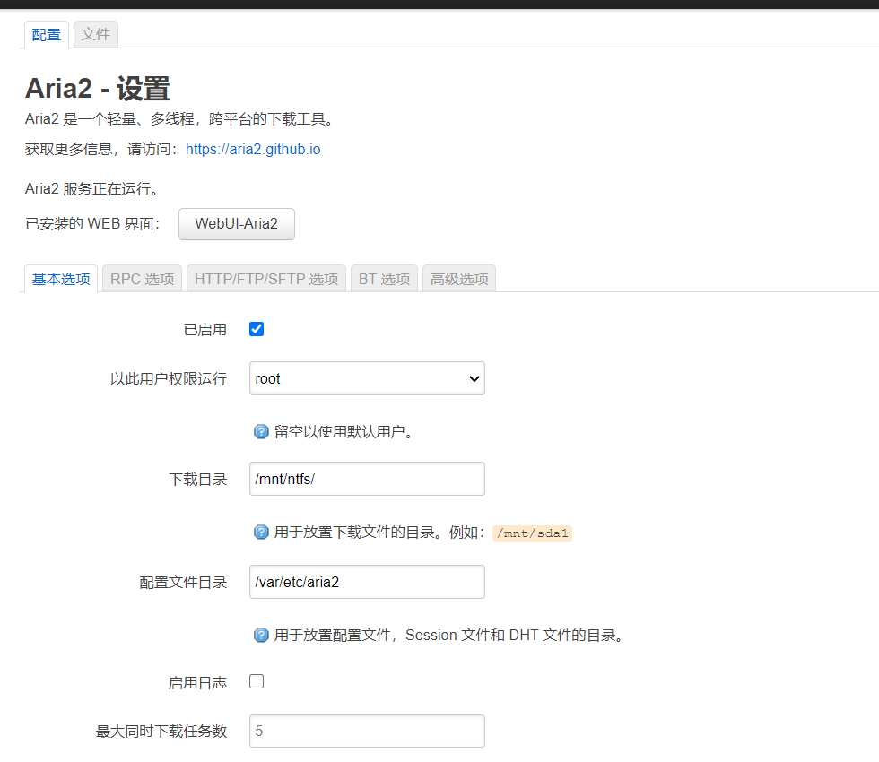Click the 最大同时下载任务数 input field
879x762 pixels.
click(366, 731)
